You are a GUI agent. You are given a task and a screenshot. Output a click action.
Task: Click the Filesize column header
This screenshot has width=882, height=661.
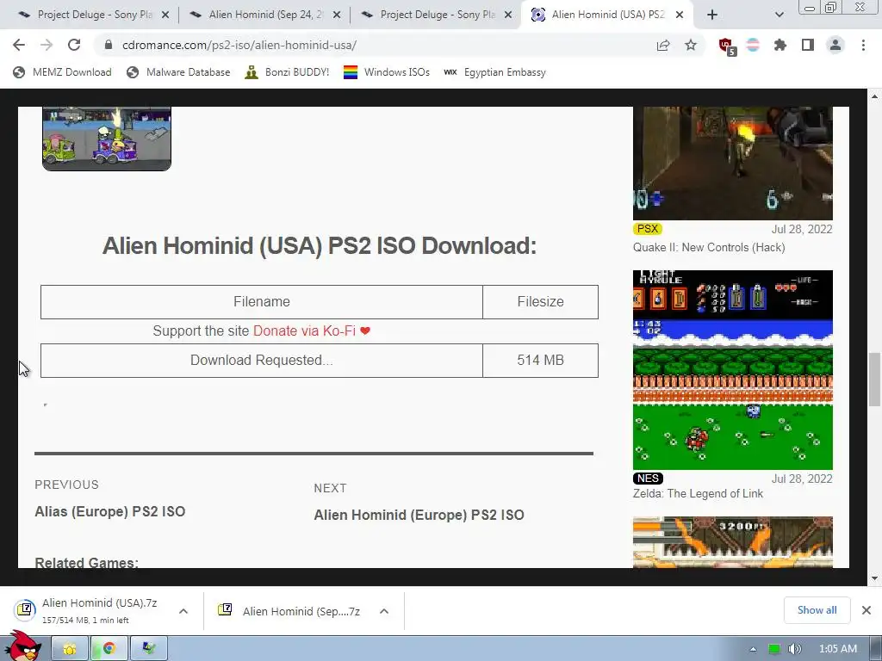point(541,302)
